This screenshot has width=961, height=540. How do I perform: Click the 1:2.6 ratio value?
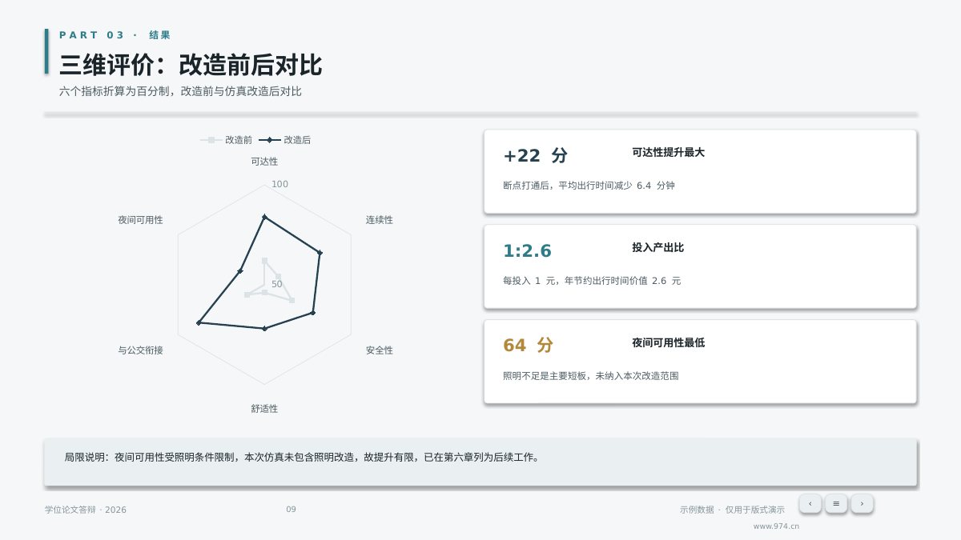pyautogui.click(x=527, y=251)
